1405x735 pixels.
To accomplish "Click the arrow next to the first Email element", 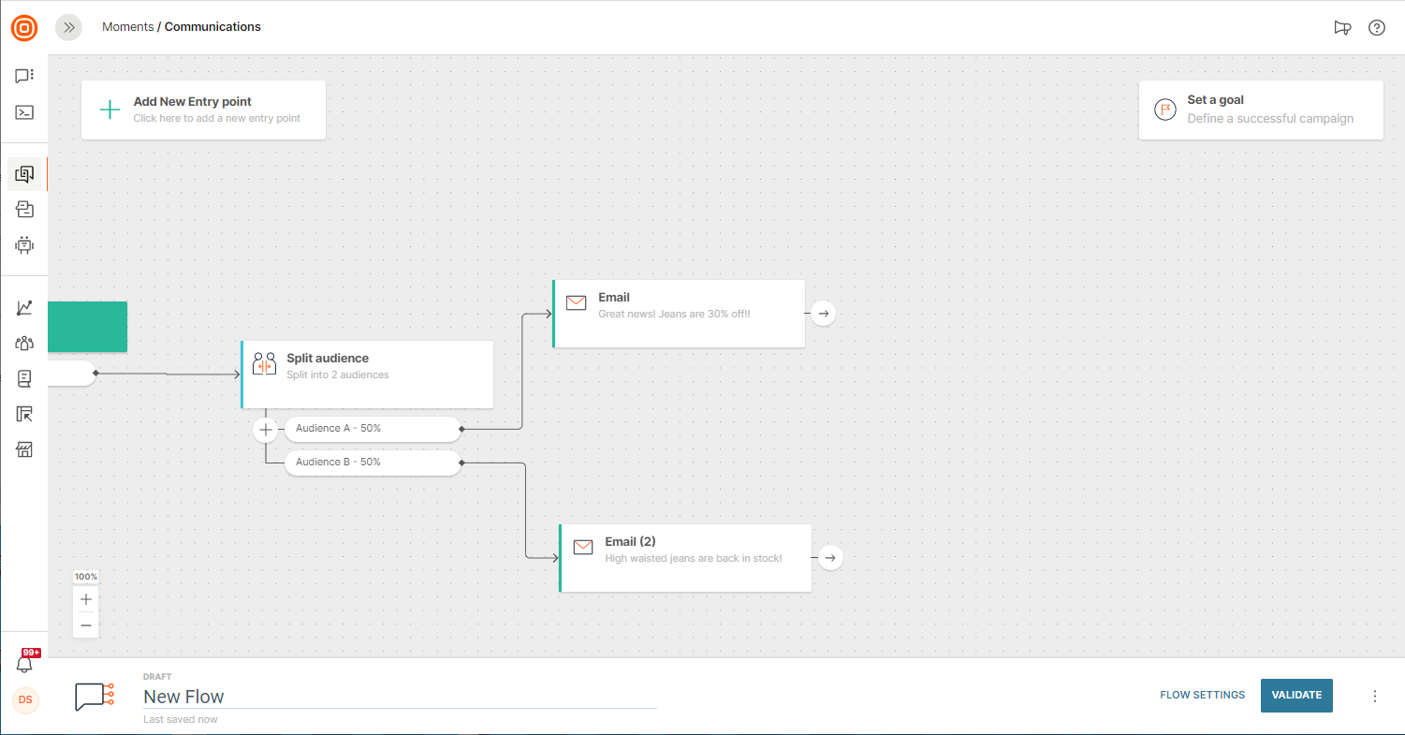I will click(x=823, y=313).
